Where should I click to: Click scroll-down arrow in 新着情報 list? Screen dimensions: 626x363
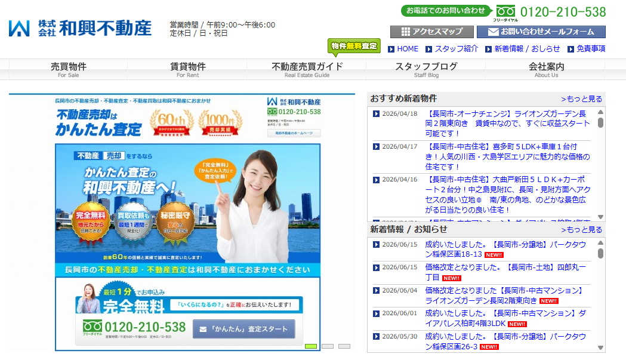pyautogui.click(x=600, y=348)
